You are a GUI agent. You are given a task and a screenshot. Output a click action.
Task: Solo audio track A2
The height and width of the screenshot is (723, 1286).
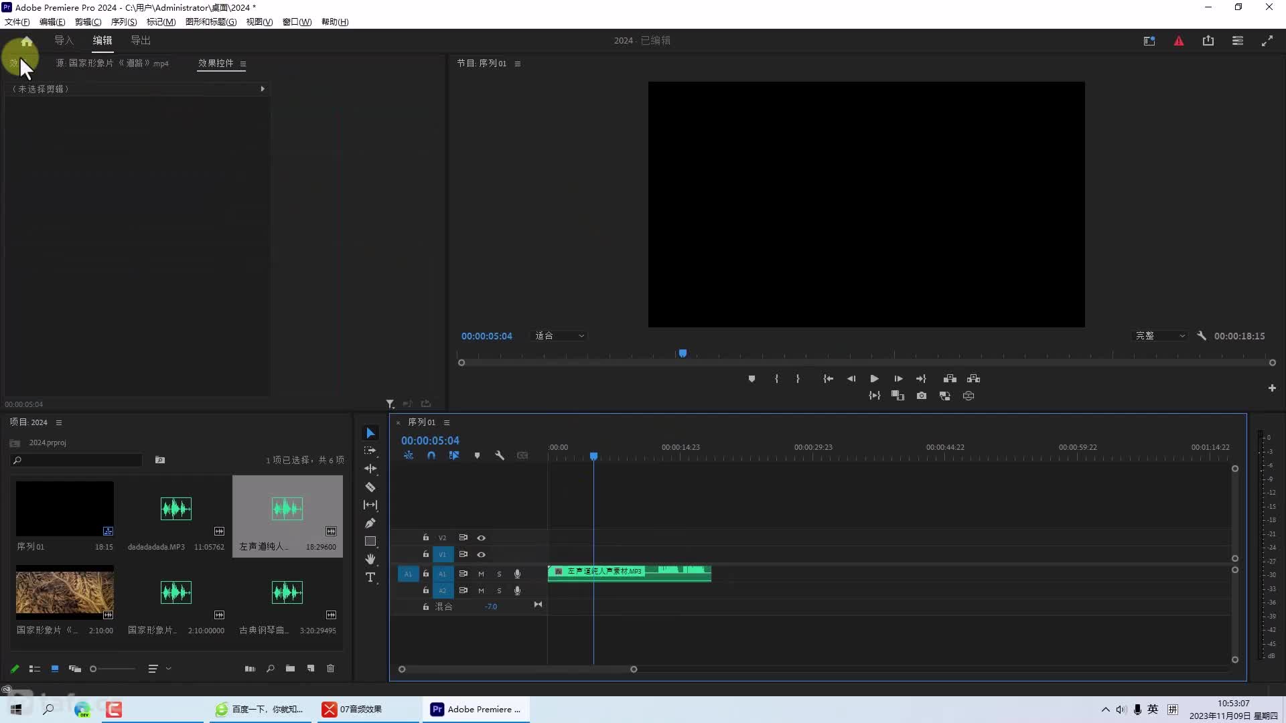pos(499,590)
